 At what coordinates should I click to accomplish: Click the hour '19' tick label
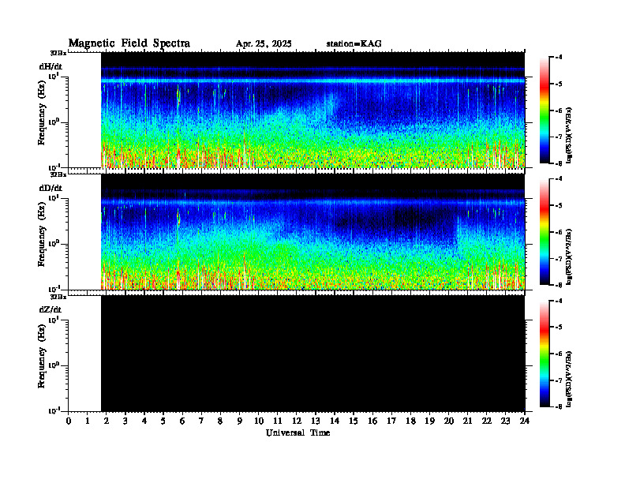click(429, 421)
